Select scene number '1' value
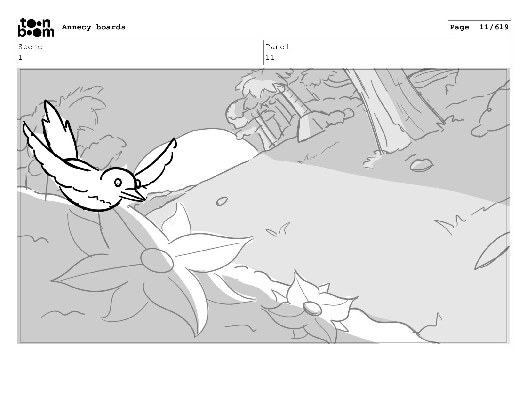 (20, 57)
